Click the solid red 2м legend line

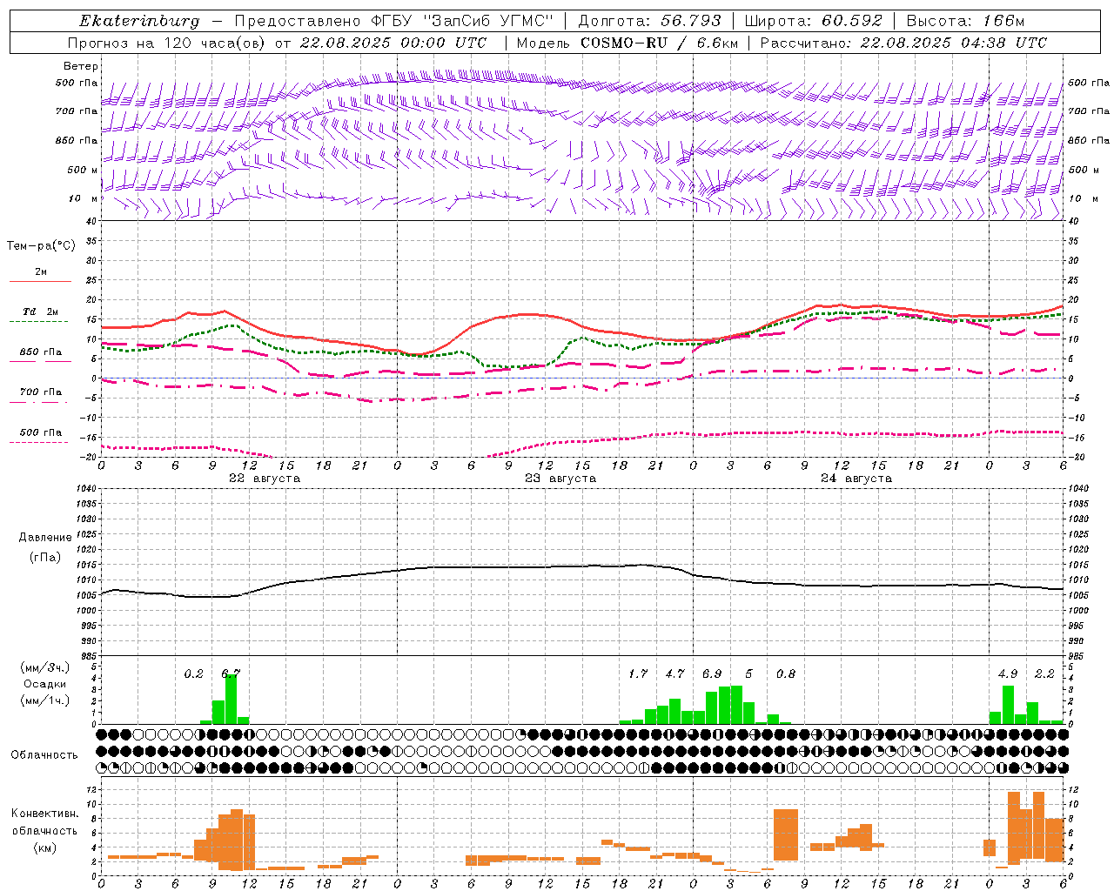click(x=40, y=281)
